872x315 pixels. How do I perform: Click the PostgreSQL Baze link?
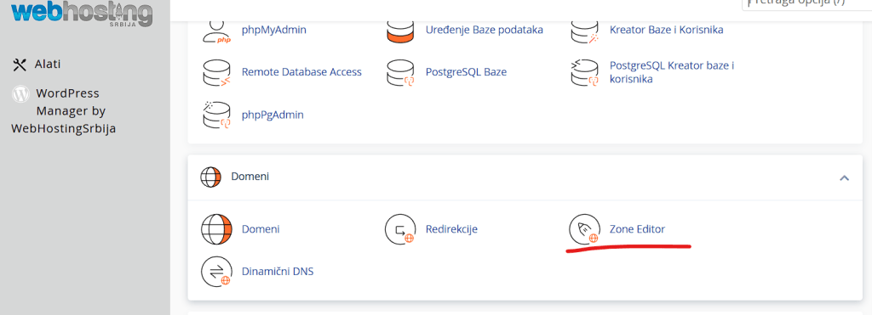(x=466, y=72)
